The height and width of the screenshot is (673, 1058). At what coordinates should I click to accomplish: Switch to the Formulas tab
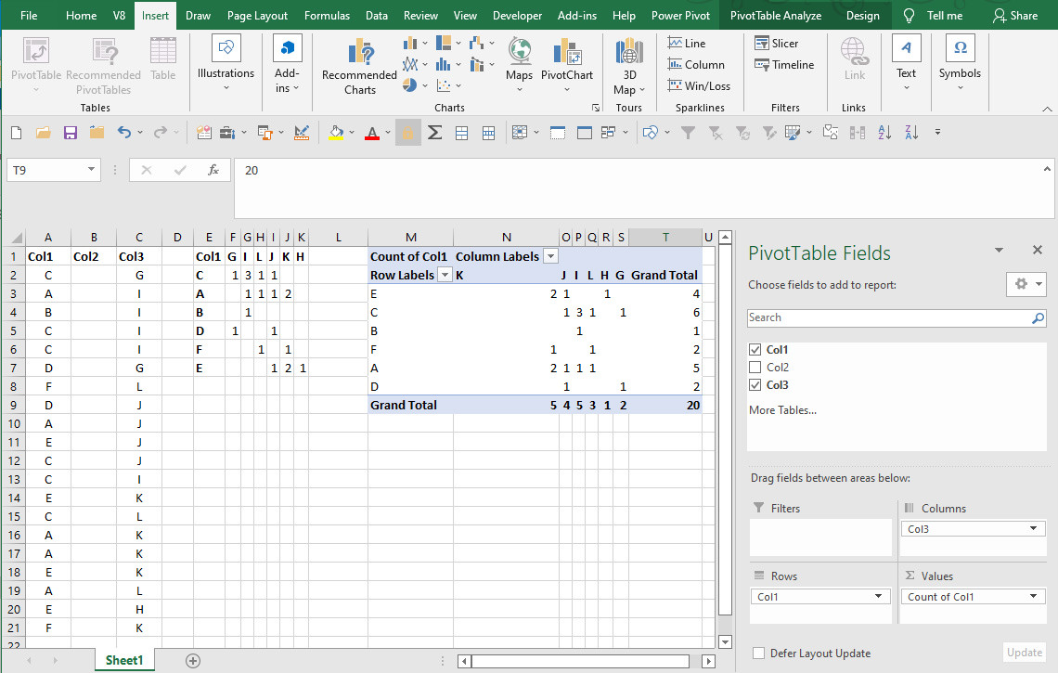(x=327, y=16)
